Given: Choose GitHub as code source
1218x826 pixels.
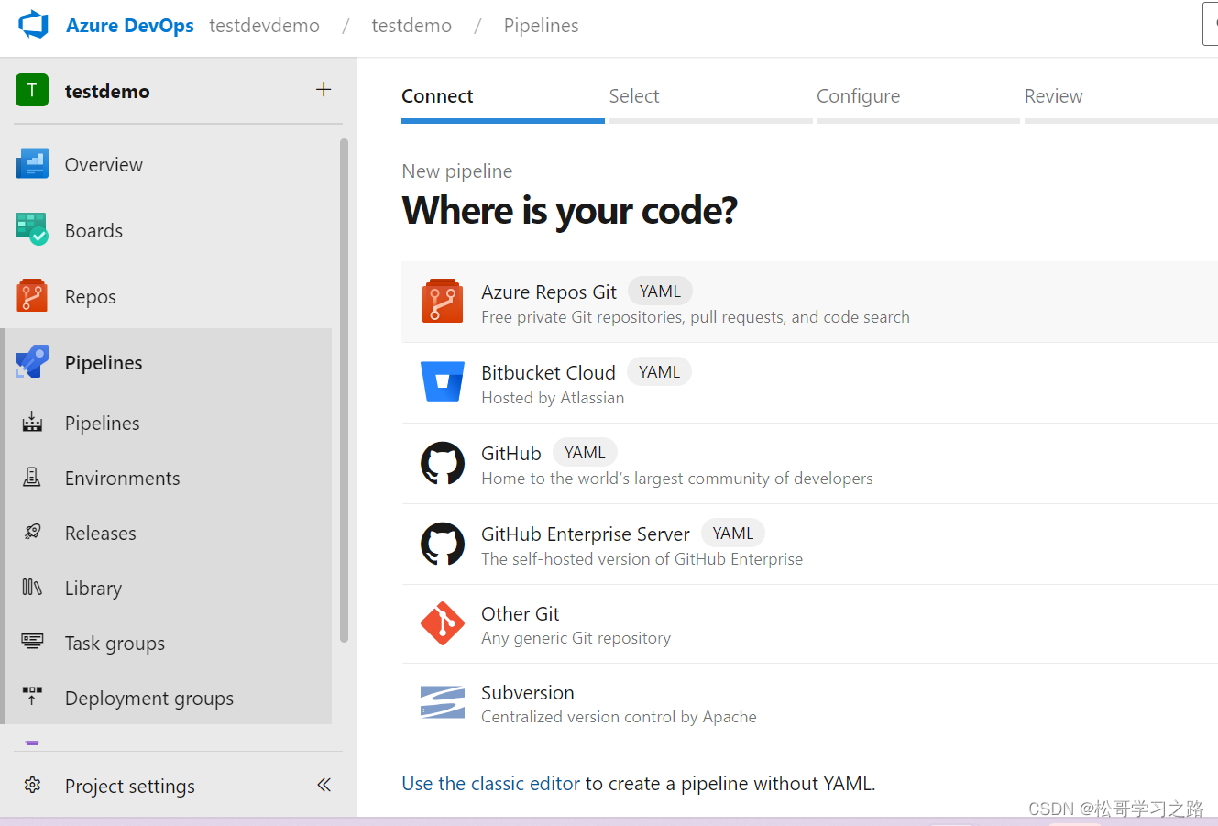Looking at the screenshot, I should pyautogui.click(x=810, y=463).
